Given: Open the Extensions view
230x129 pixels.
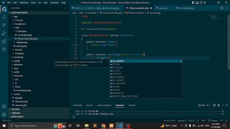Looking at the screenshot, I should pyautogui.click(x=4, y=42).
